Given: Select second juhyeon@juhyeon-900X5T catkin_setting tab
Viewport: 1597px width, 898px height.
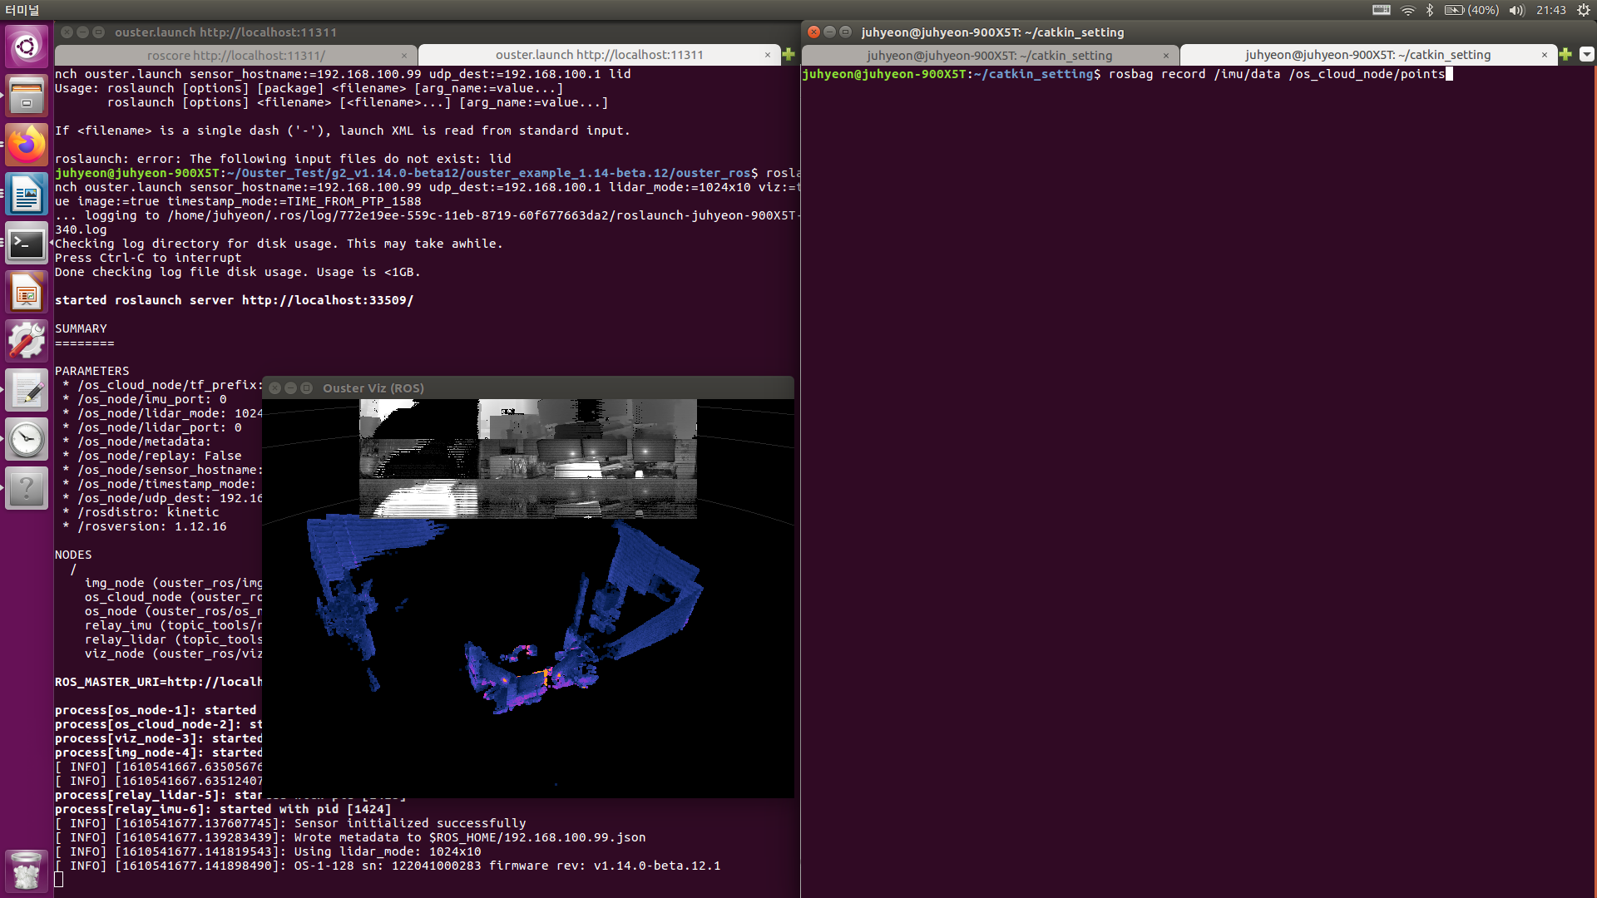Looking at the screenshot, I should pyautogui.click(x=1367, y=55).
